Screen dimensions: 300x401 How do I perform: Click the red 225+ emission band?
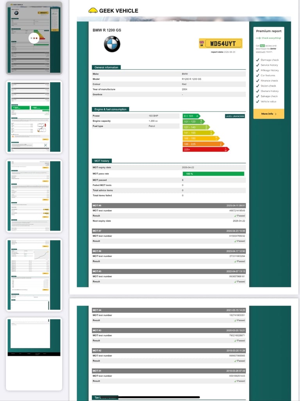[x=206, y=149]
